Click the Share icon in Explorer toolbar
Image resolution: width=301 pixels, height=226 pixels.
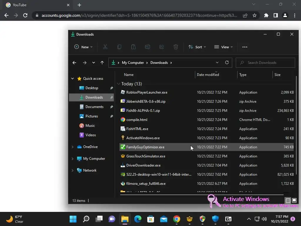click(162, 47)
